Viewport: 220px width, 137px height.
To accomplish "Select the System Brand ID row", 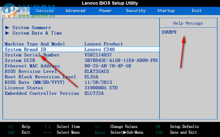I will point(81,50).
